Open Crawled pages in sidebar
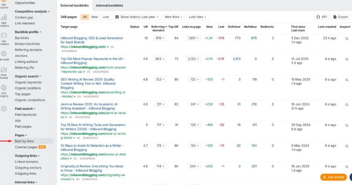 click(x=26, y=147)
